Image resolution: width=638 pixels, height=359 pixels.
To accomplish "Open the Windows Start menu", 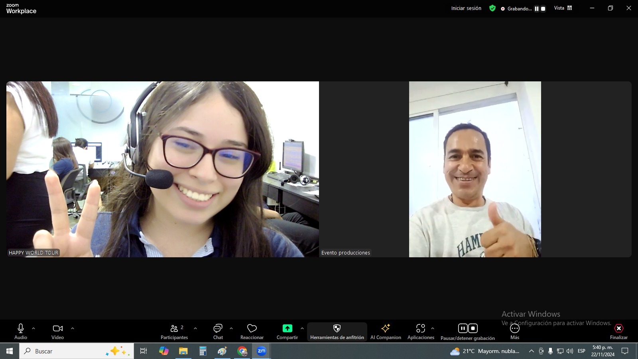I will click(x=10, y=351).
